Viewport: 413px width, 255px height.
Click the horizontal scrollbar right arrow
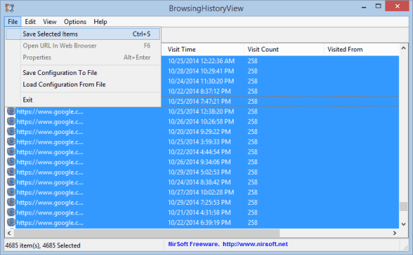tap(394, 233)
